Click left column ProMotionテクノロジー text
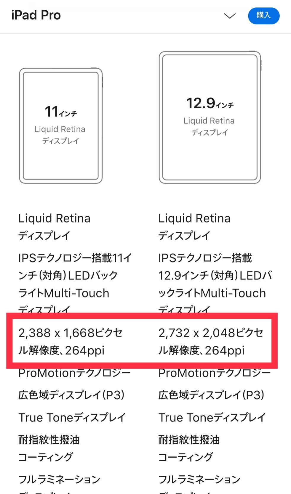This screenshot has width=291, height=494. click(x=74, y=373)
